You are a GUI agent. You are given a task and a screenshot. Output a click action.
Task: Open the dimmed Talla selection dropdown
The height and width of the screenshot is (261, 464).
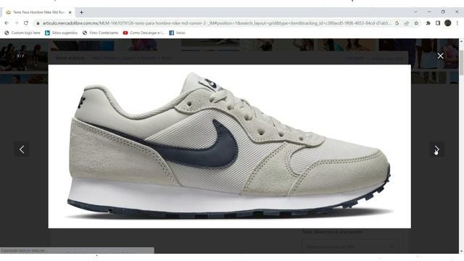point(351,246)
